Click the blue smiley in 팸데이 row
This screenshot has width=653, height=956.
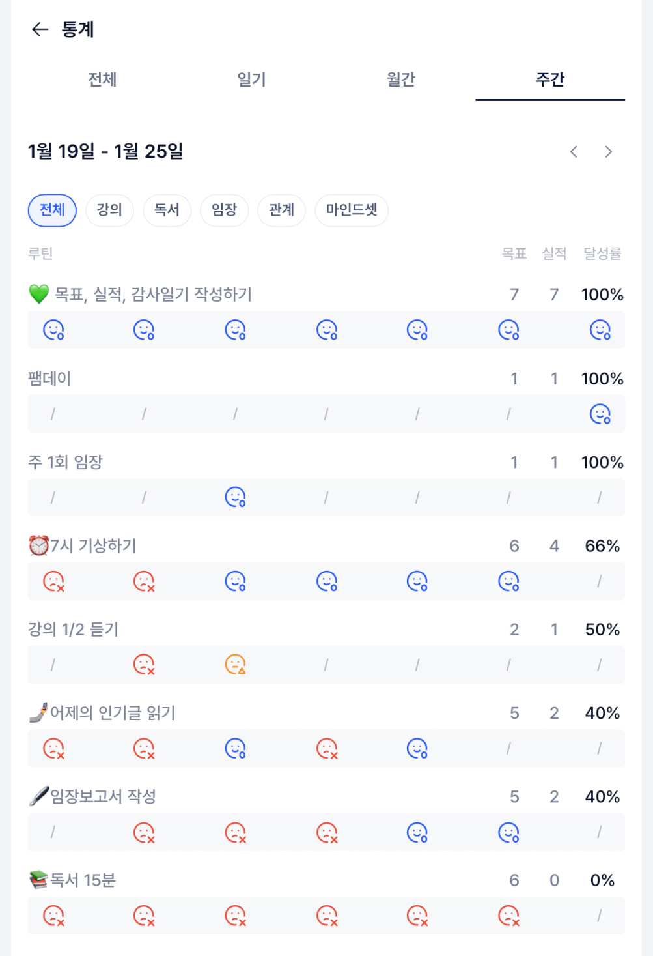[600, 414]
